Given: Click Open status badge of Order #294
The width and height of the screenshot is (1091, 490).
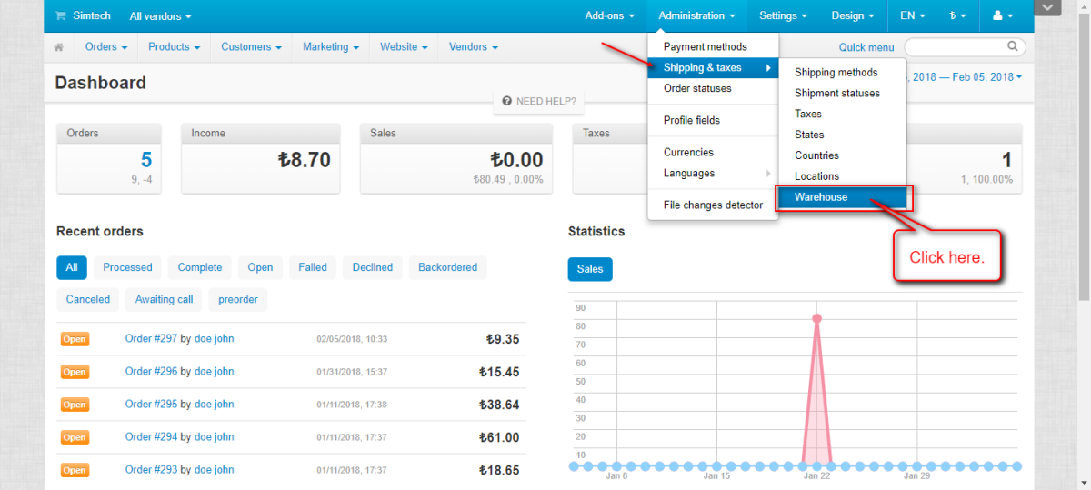Looking at the screenshot, I should [x=75, y=437].
